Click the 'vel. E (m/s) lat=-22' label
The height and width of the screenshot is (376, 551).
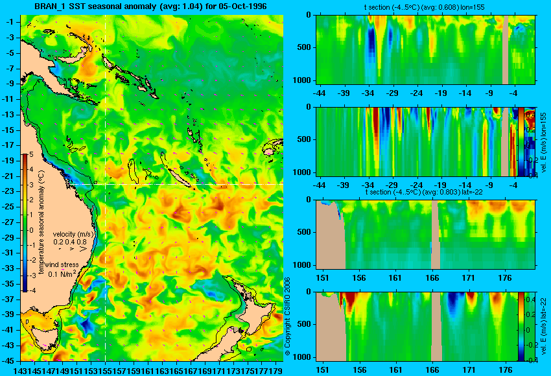543,327
